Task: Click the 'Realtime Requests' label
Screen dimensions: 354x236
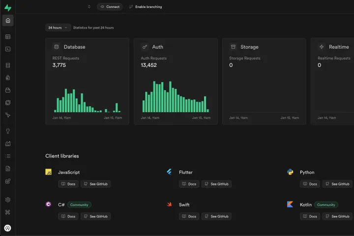Action: (334, 59)
